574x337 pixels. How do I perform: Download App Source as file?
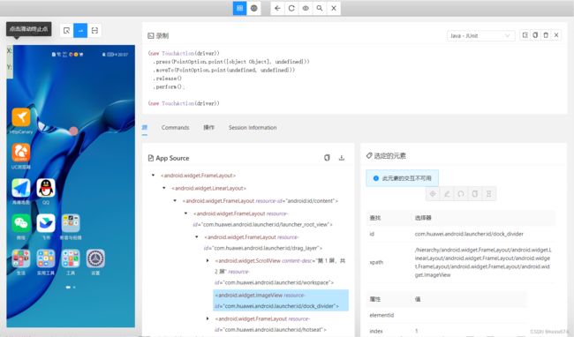pyautogui.click(x=342, y=158)
